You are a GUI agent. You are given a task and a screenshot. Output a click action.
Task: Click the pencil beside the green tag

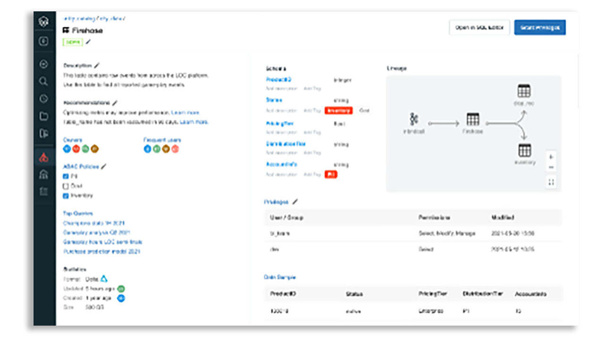88,42
